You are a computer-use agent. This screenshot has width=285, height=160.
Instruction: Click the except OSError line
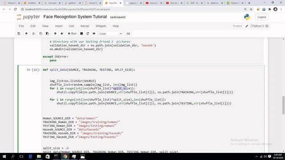tap(56, 56)
